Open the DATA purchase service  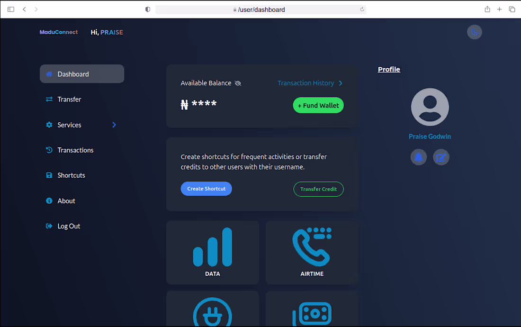212,251
